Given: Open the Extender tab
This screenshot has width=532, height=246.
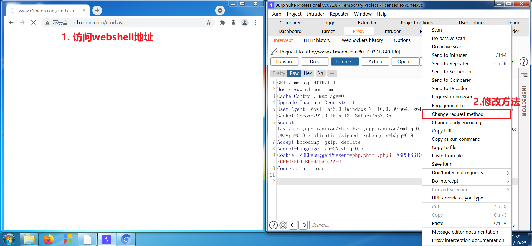Looking at the screenshot, I should pyautogui.click(x=367, y=23).
